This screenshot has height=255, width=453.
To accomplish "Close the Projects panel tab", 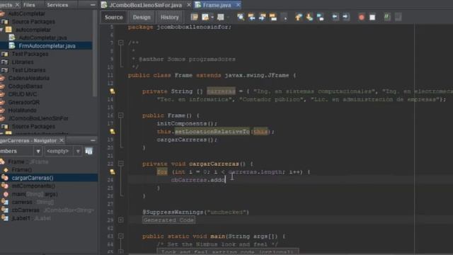I will click(17, 5).
